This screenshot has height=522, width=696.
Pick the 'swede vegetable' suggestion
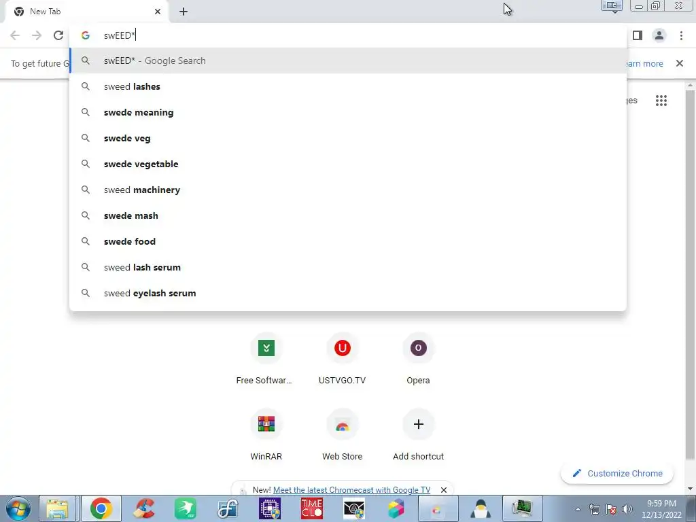click(x=348, y=164)
